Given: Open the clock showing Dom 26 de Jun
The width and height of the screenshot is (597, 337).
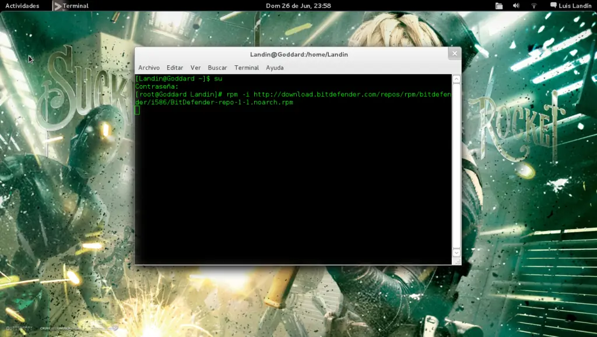Looking at the screenshot, I should 298,6.
